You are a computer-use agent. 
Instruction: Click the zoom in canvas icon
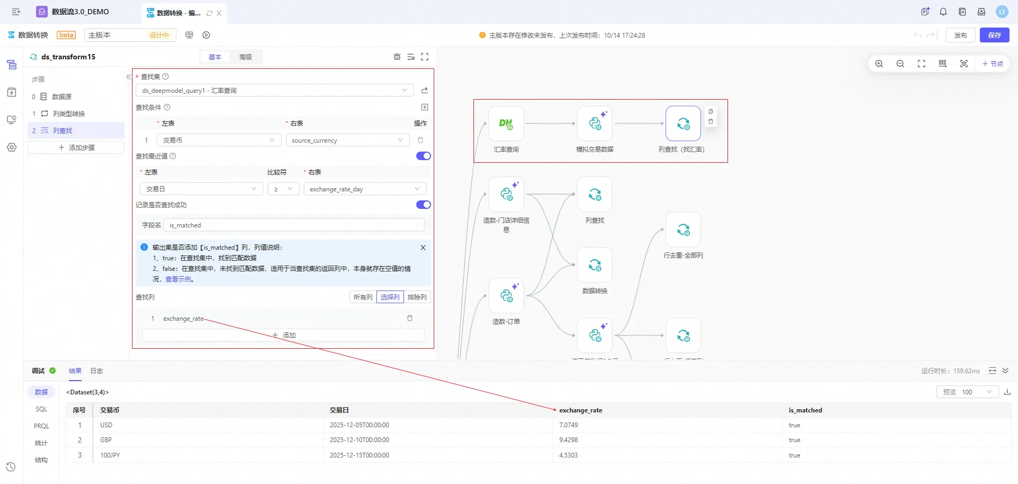(879, 64)
